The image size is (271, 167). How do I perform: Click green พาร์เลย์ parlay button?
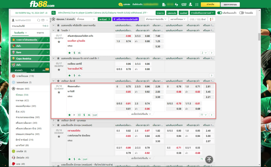[x=105, y=19]
